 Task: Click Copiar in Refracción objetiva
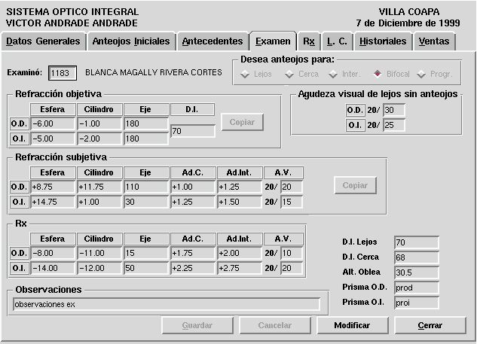point(242,122)
